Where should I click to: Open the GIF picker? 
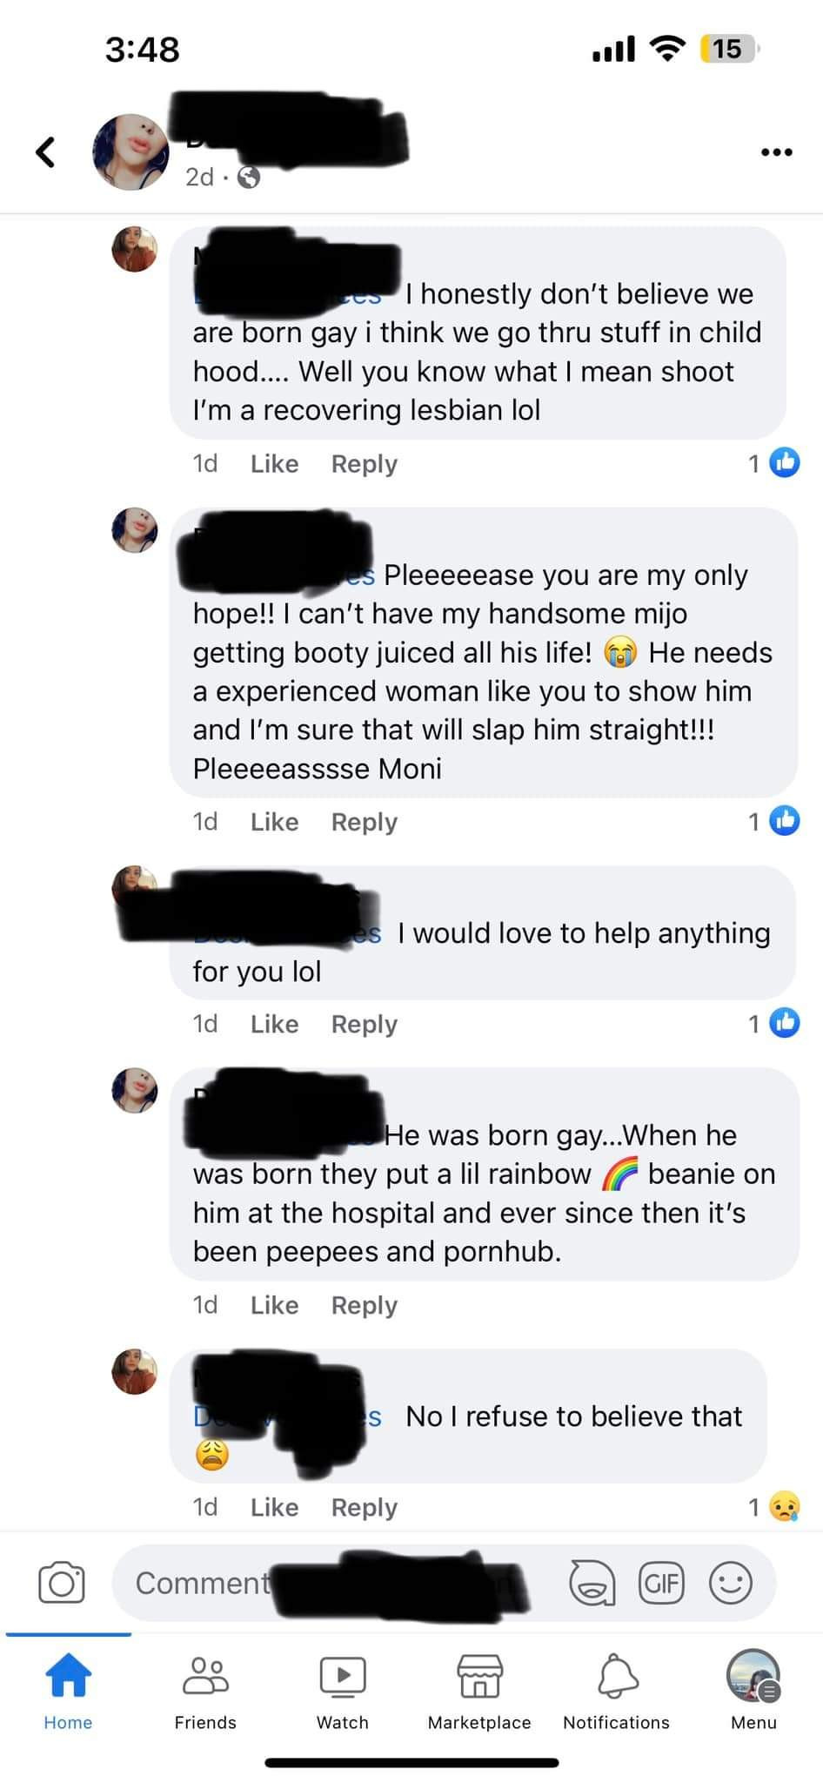[x=661, y=1582]
